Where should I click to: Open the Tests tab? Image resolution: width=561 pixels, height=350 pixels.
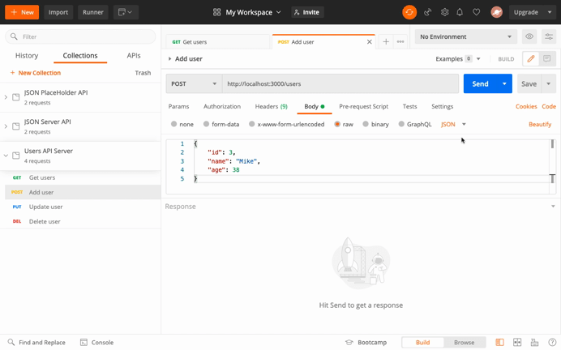pyautogui.click(x=409, y=106)
